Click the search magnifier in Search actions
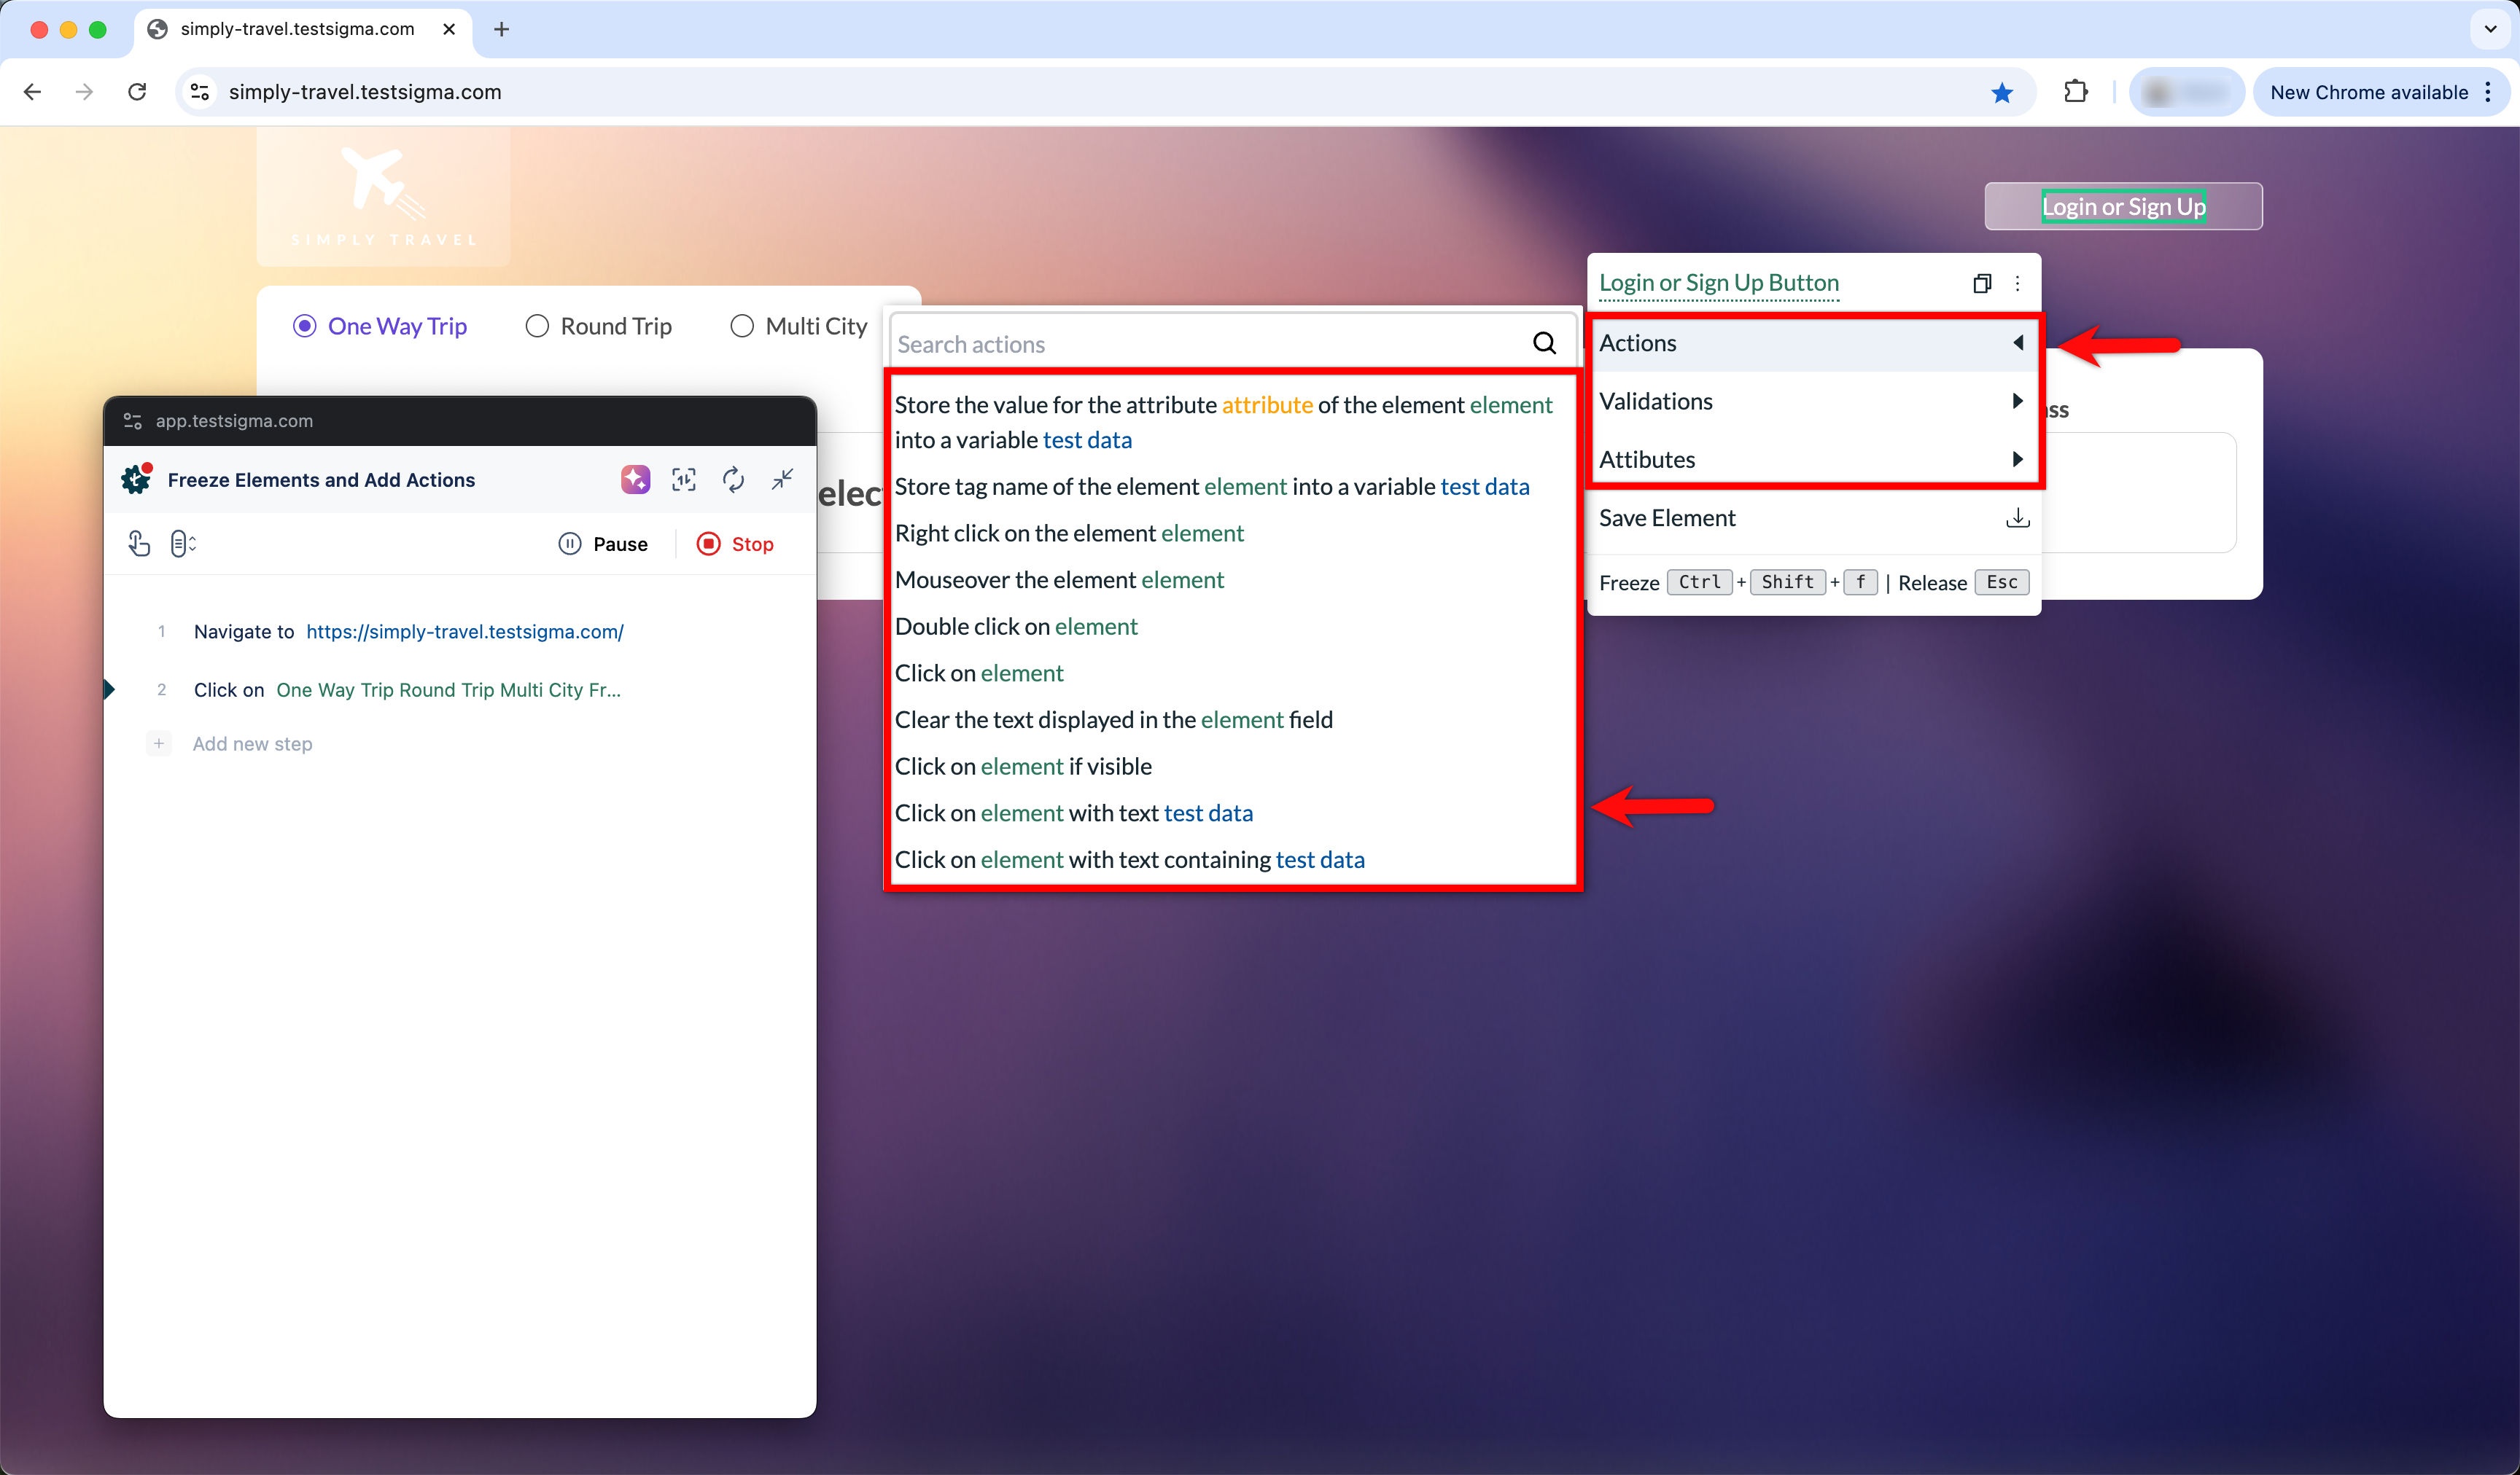 pyautogui.click(x=1543, y=344)
